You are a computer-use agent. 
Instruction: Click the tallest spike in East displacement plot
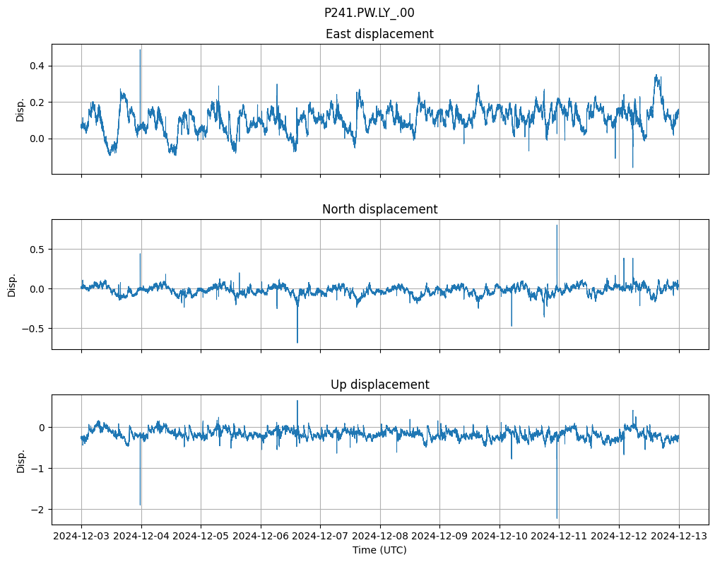(x=140, y=51)
